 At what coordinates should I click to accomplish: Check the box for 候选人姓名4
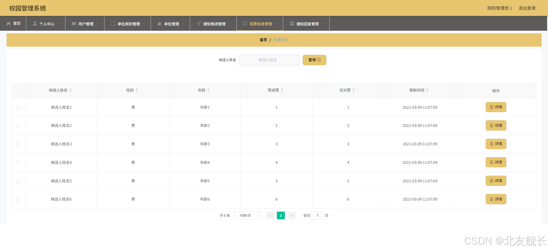[x=18, y=162]
